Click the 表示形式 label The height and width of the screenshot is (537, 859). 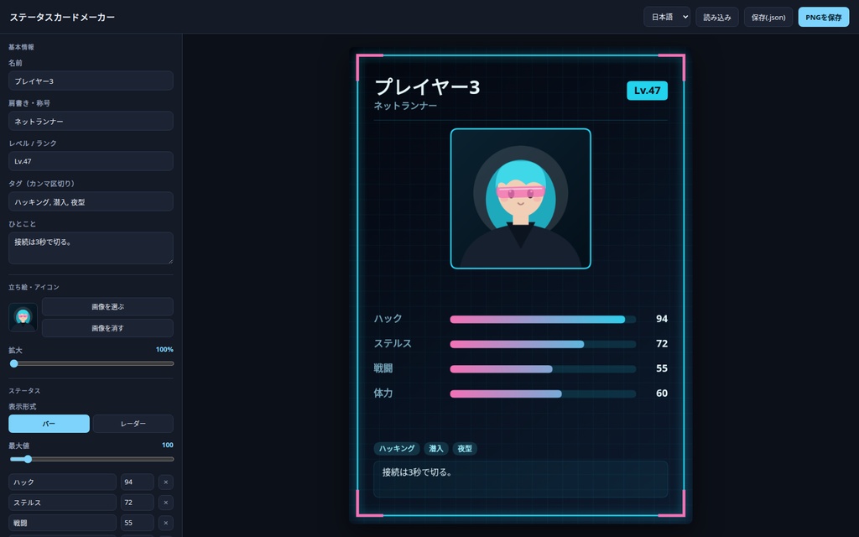[23, 407]
